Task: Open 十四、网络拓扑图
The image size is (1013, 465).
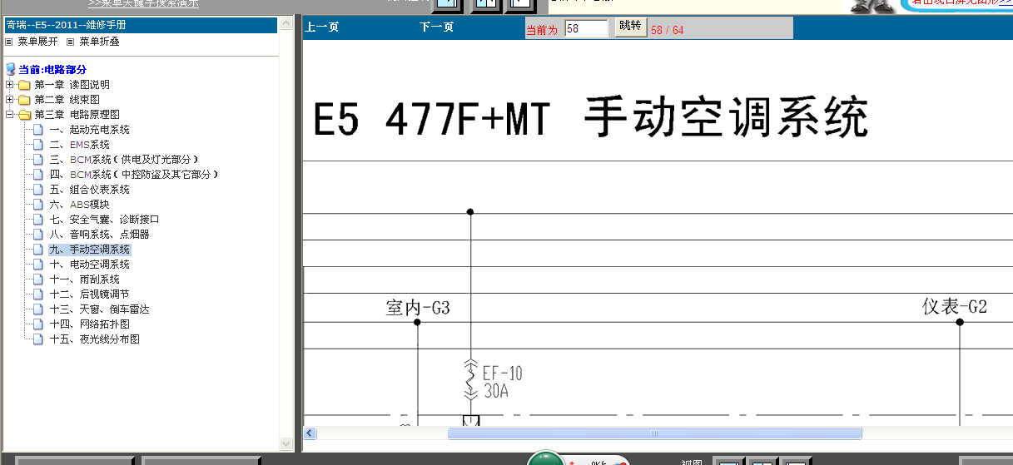Action: coord(89,324)
